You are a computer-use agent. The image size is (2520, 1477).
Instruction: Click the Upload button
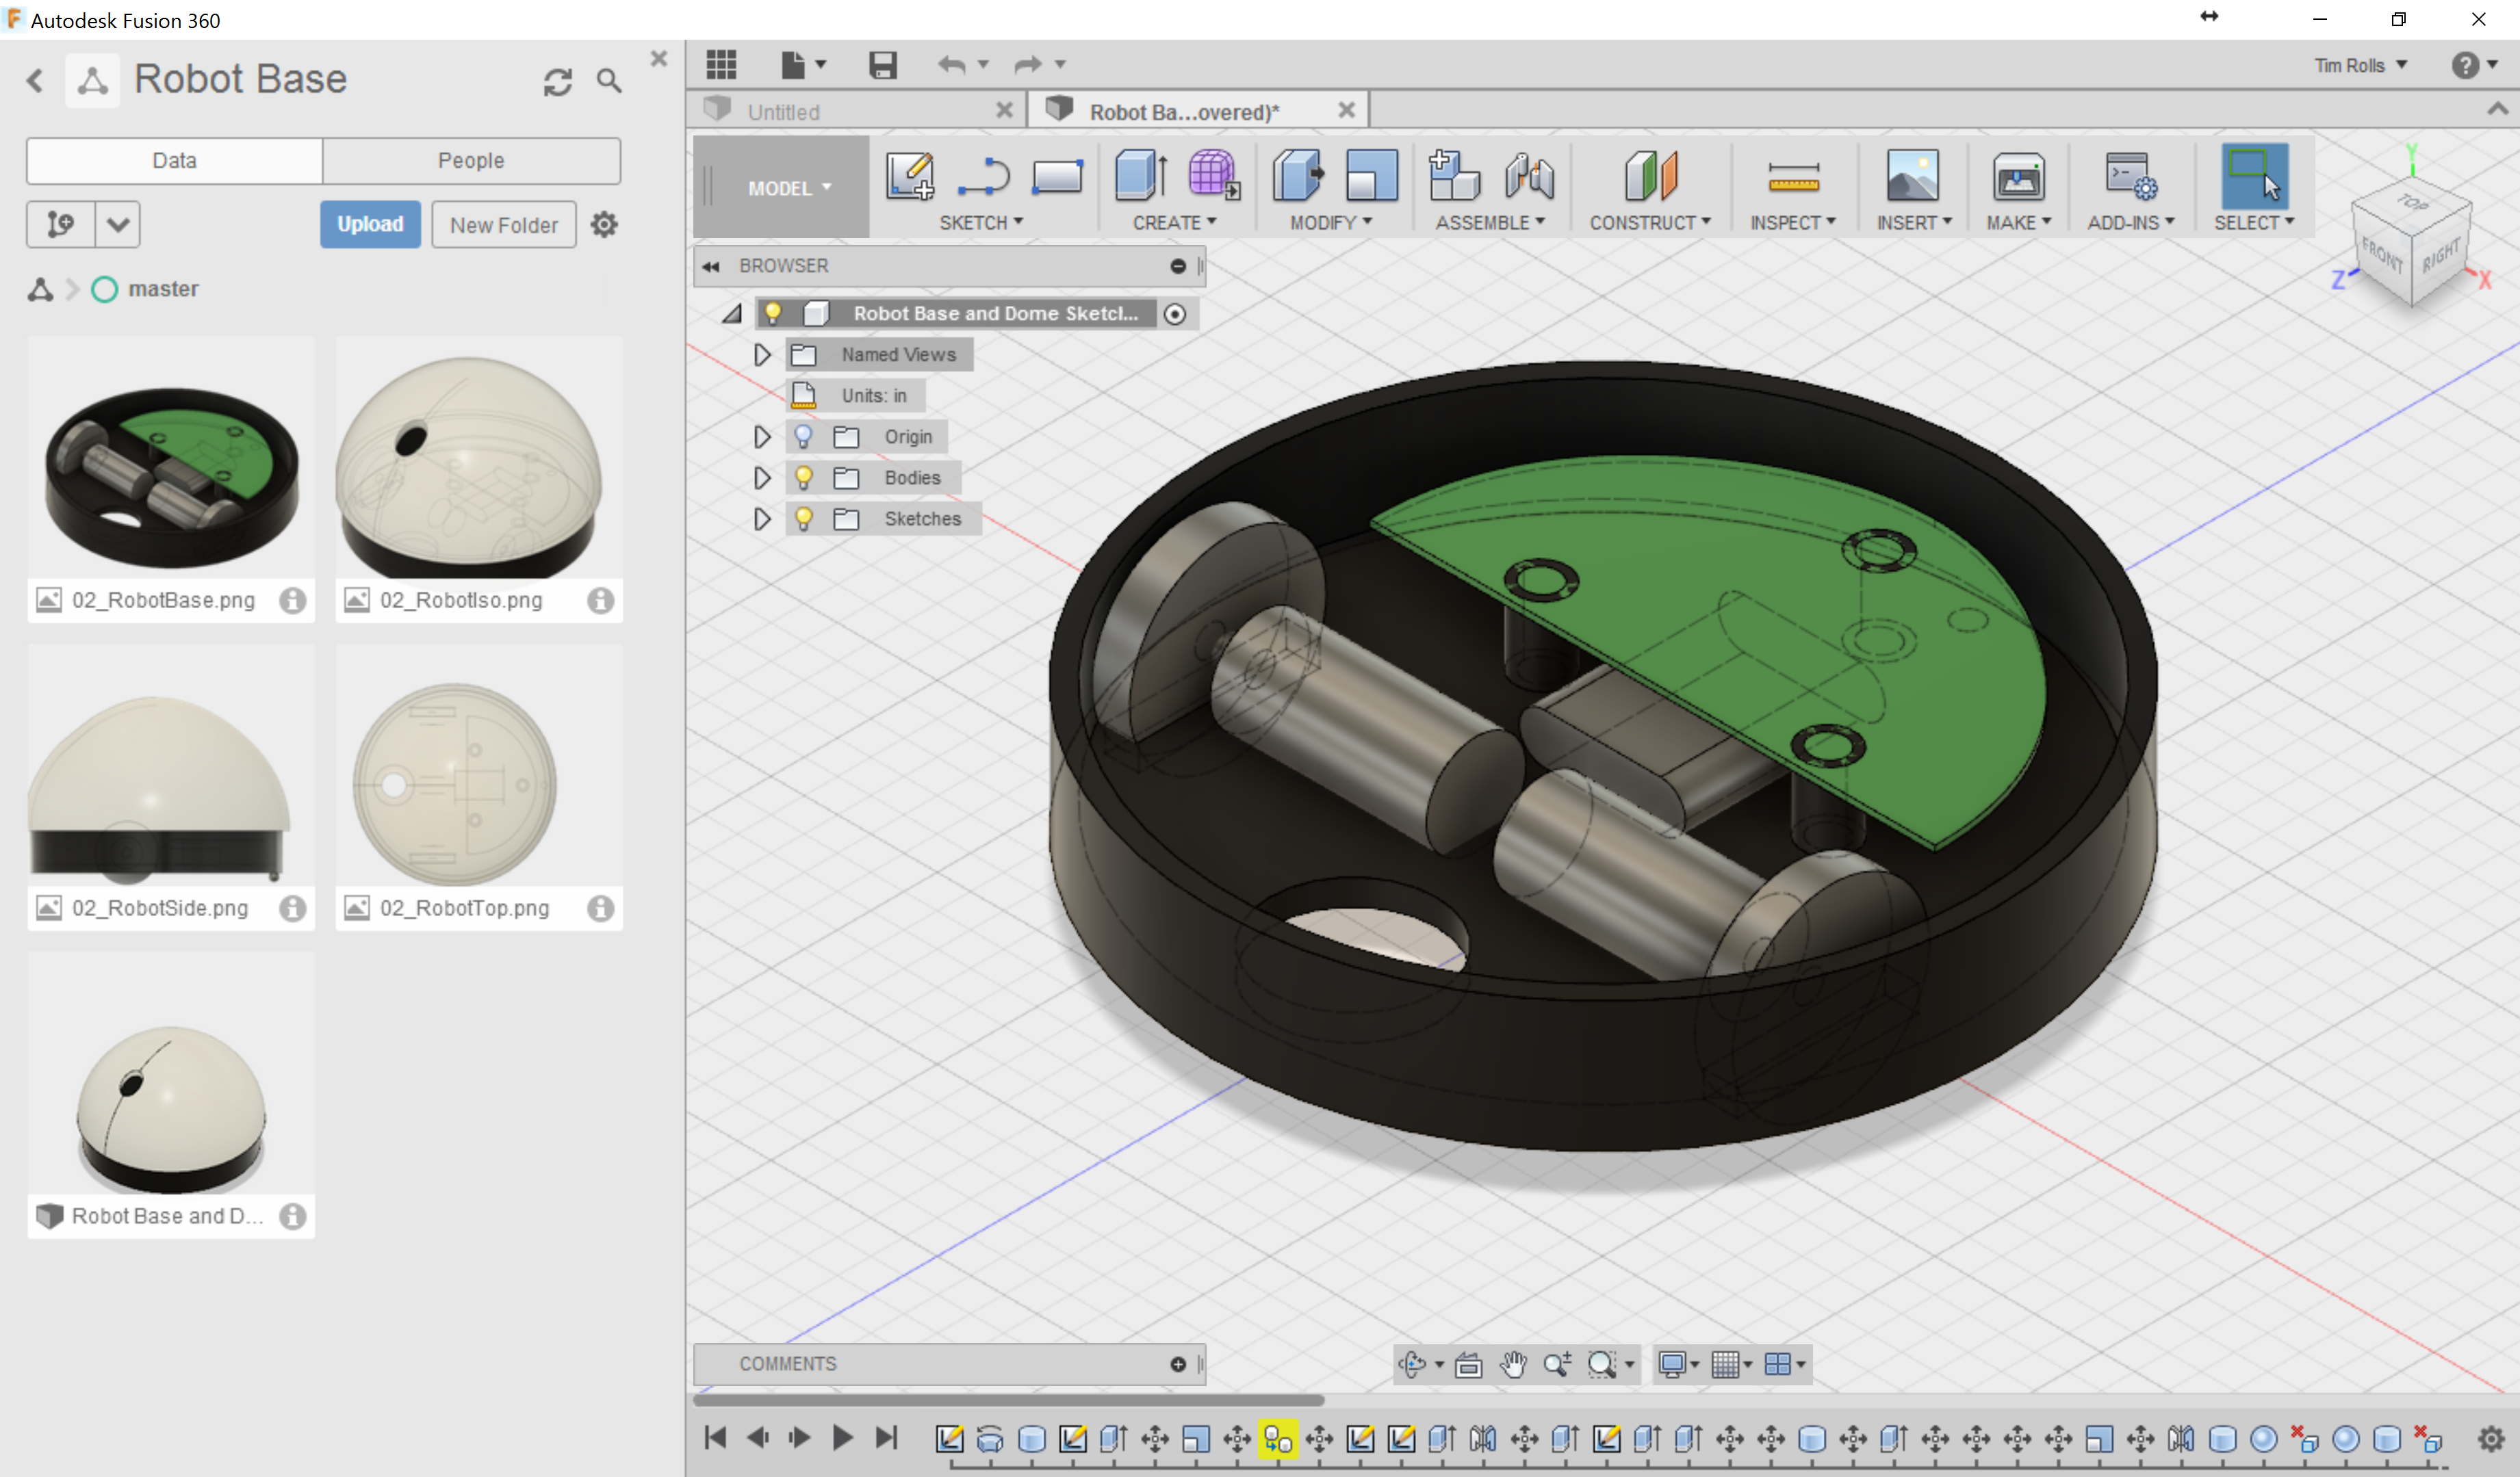coord(370,224)
